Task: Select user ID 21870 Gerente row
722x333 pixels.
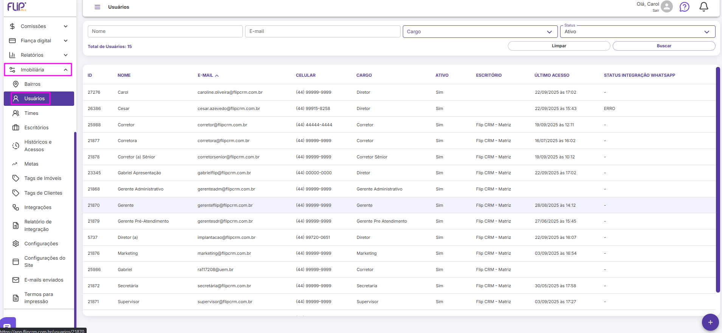Action: 399,205
